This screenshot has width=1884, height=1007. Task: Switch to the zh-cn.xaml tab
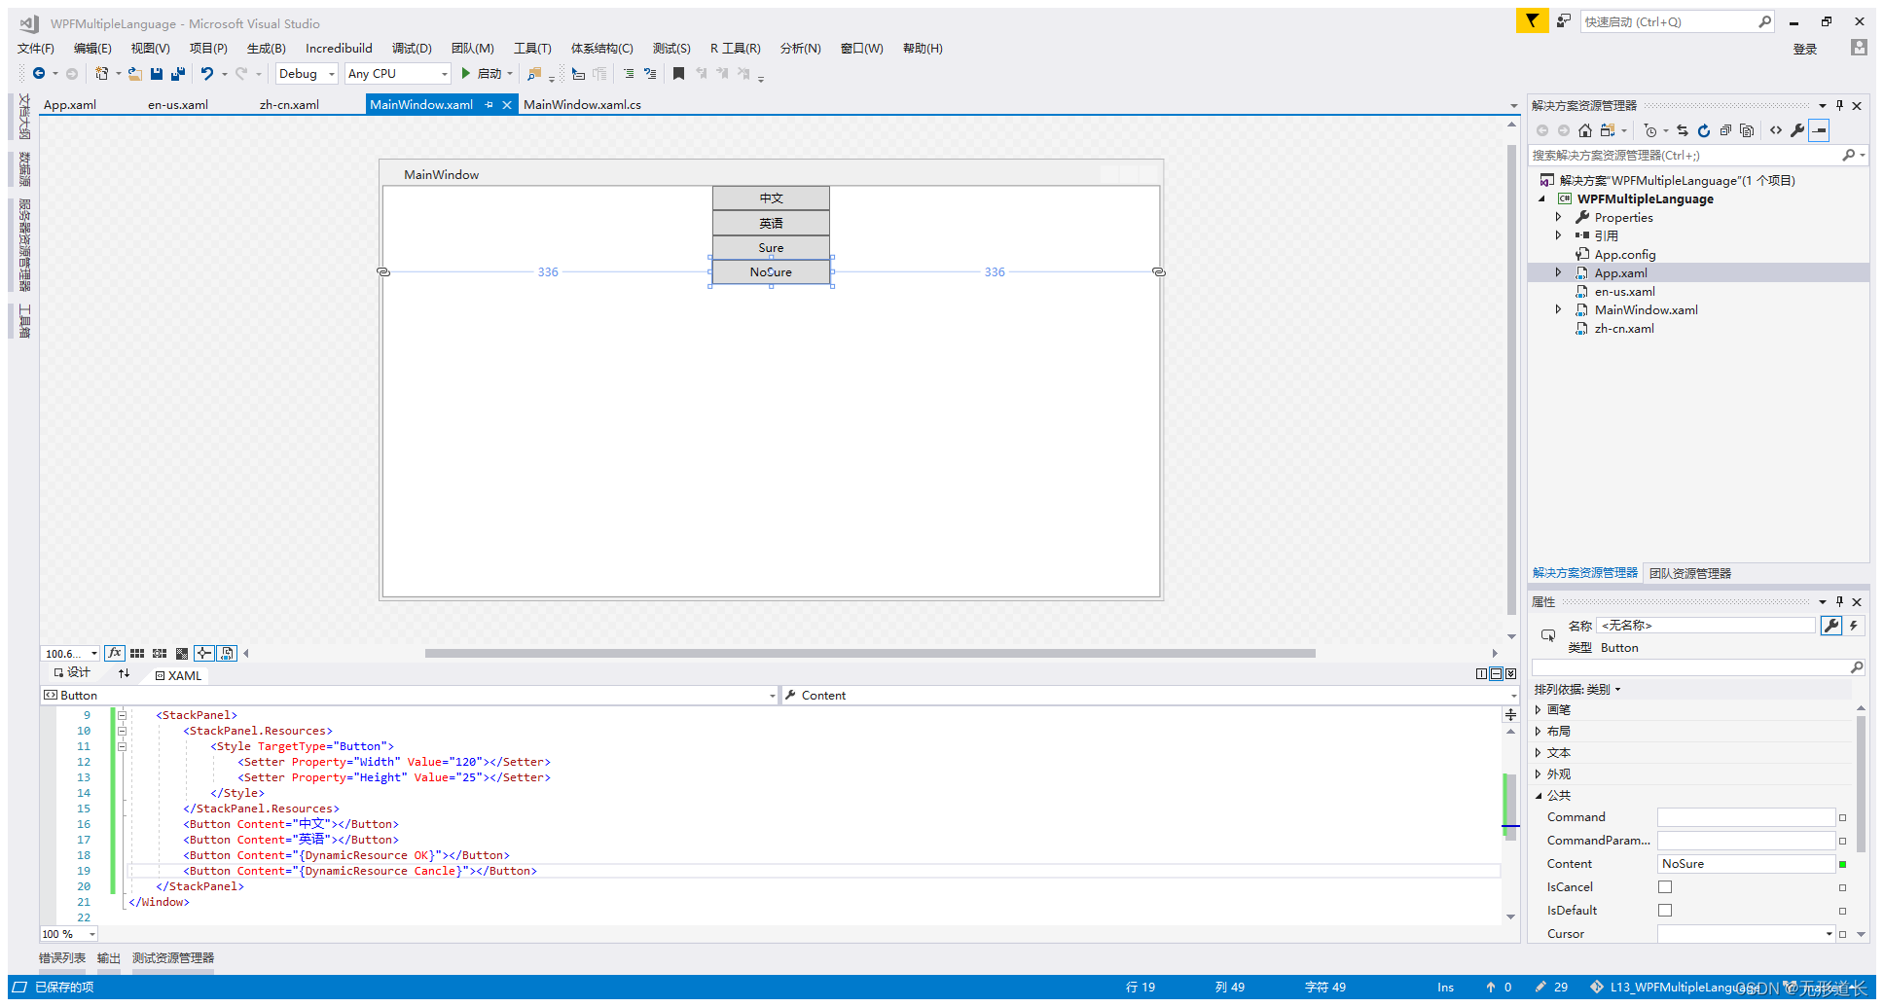pyautogui.click(x=289, y=104)
